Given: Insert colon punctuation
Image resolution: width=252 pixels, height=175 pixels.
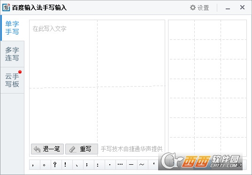Looking at the screenshot, I should click(99, 165).
